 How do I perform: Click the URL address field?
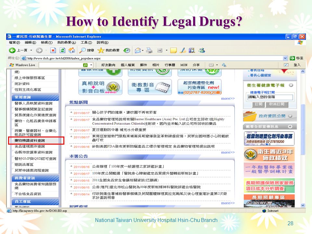click(155, 58)
